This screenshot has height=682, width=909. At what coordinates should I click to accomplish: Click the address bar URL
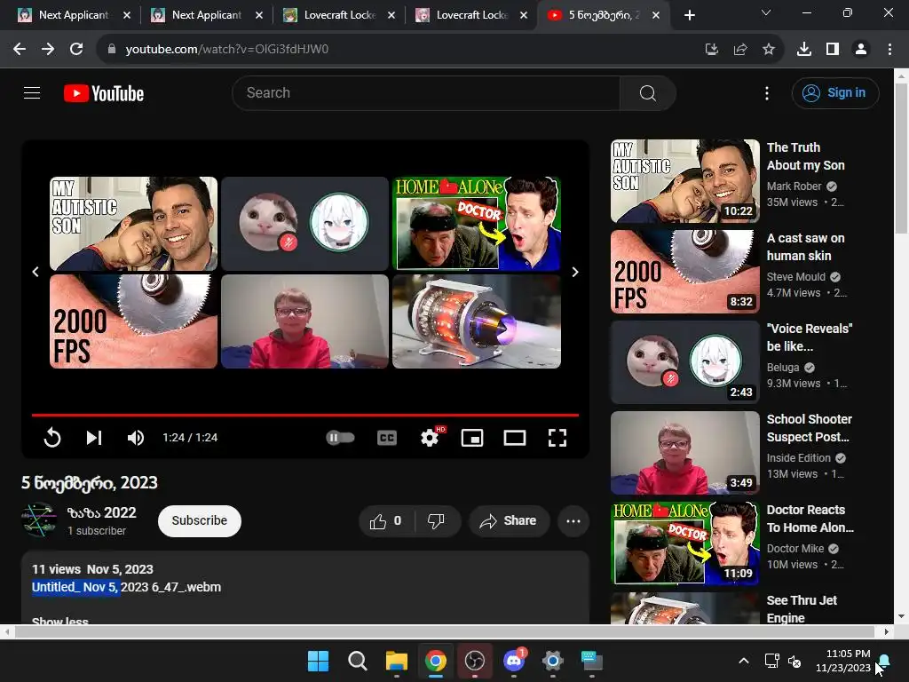[x=226, y=50]
